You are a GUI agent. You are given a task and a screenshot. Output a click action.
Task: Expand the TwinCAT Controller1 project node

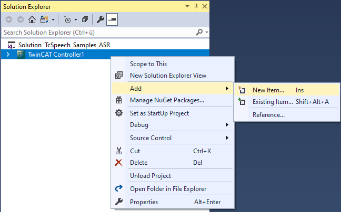click(x=8, y=55)
